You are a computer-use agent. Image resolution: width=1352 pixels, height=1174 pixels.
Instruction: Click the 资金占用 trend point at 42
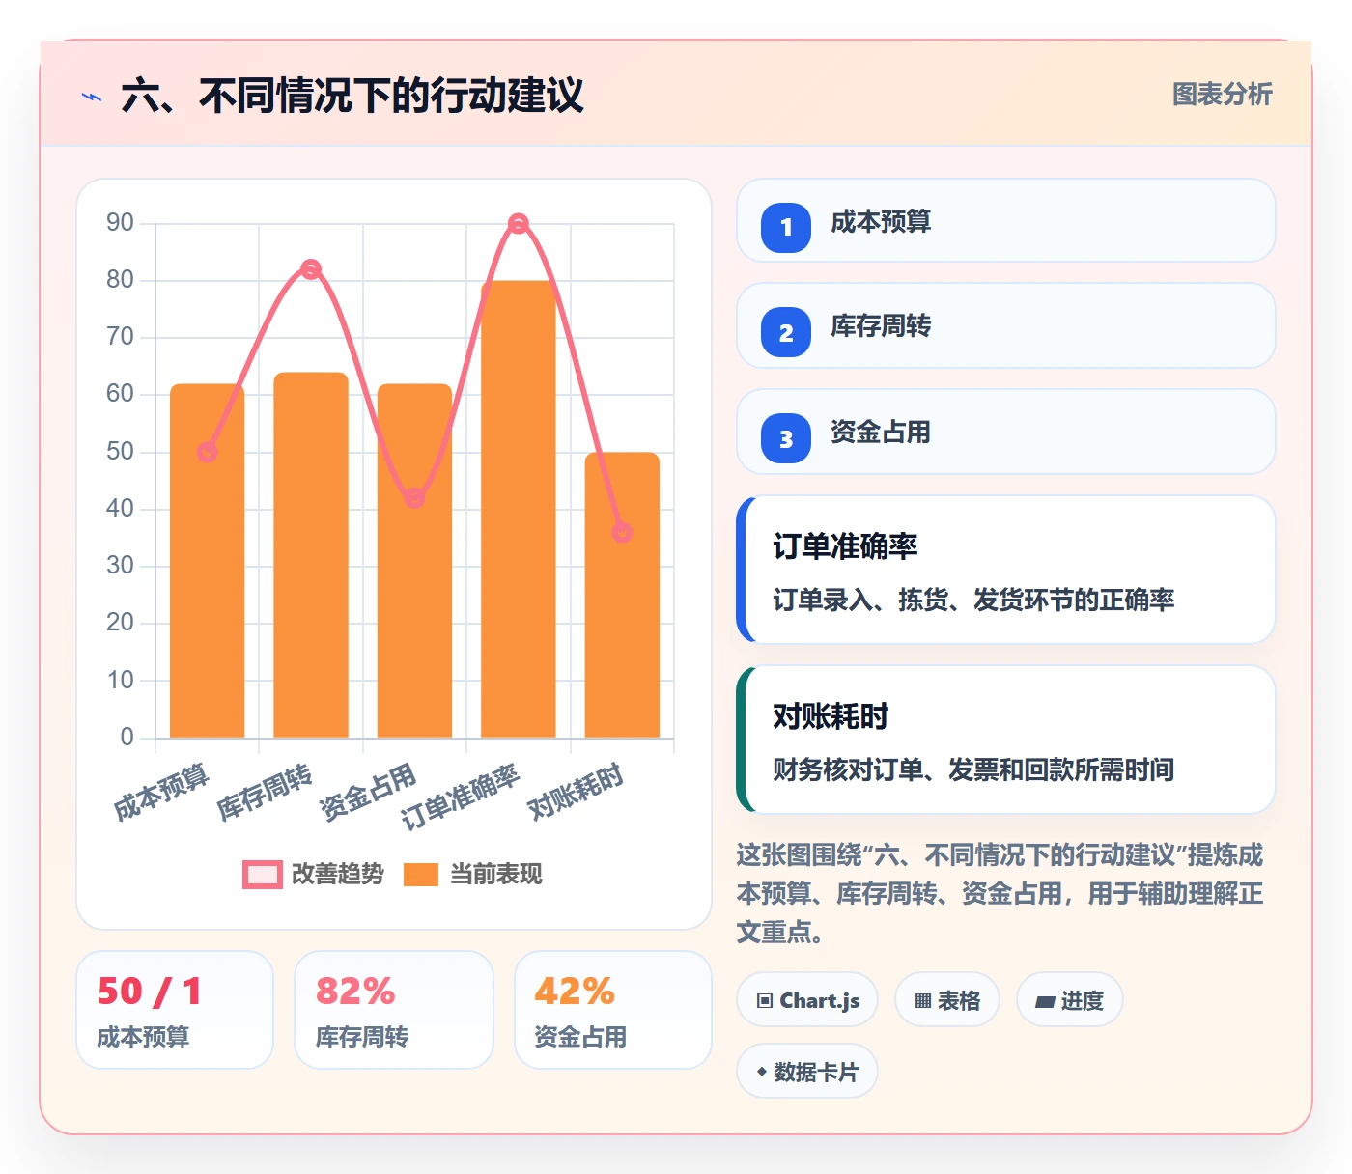point(414,498)
